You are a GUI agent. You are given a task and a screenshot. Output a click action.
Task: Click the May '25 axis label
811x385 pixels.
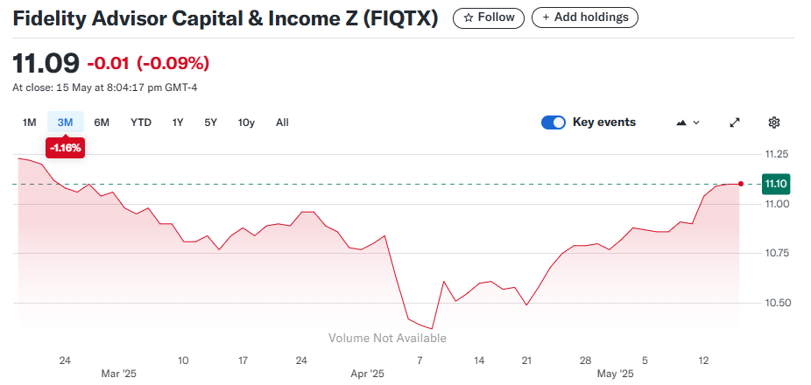click(615, 373)
